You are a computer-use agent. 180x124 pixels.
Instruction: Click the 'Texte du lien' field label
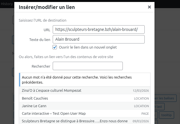40,40
